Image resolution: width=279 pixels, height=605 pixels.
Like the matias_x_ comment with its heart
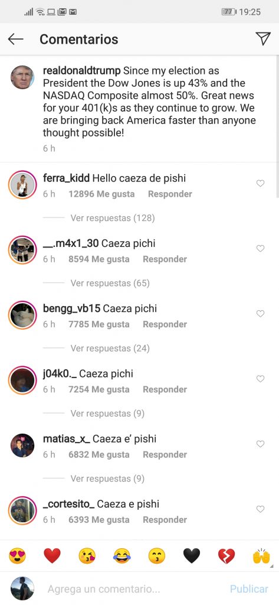click(261, 444)
